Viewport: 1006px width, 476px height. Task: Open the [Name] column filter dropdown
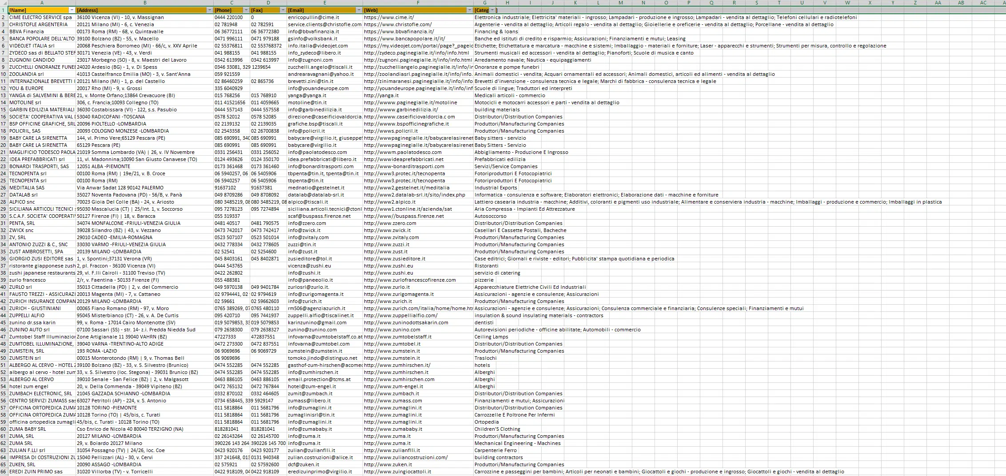[x=72, y=10]
